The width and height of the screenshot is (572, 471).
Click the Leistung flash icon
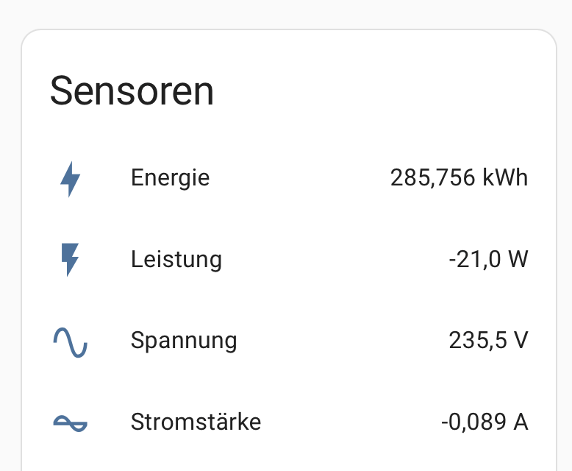point(70,260)
